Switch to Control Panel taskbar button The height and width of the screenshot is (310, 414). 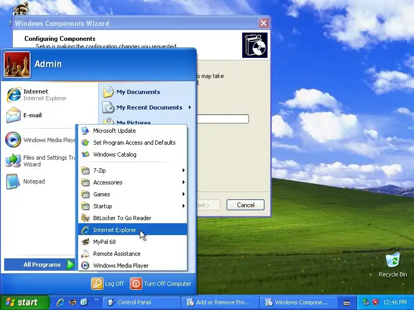pyautogui.click(x=141, y=302)
